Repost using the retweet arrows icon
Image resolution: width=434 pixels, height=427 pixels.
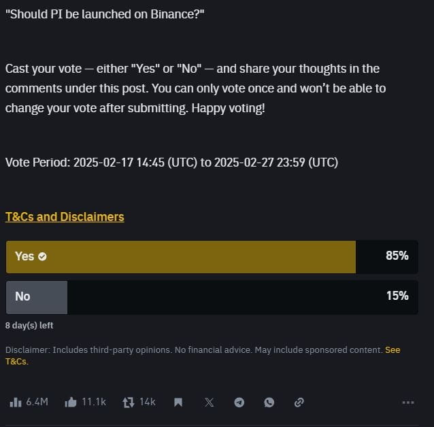tap(128, 403)
